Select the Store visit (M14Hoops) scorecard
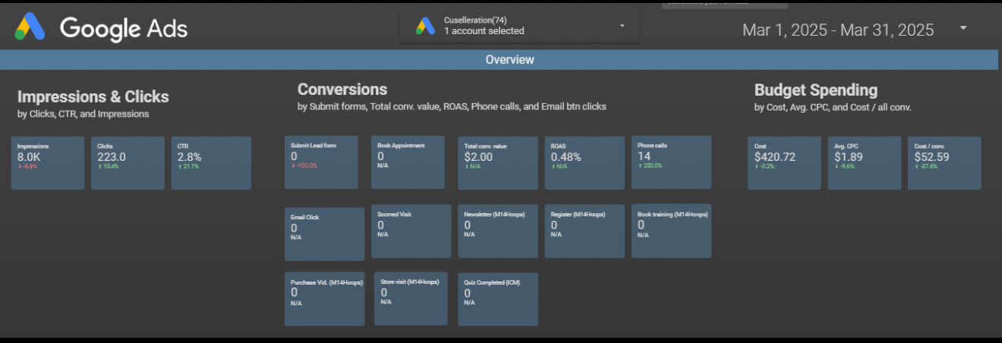Screen dimensions: 1002x343 point(411,299)
